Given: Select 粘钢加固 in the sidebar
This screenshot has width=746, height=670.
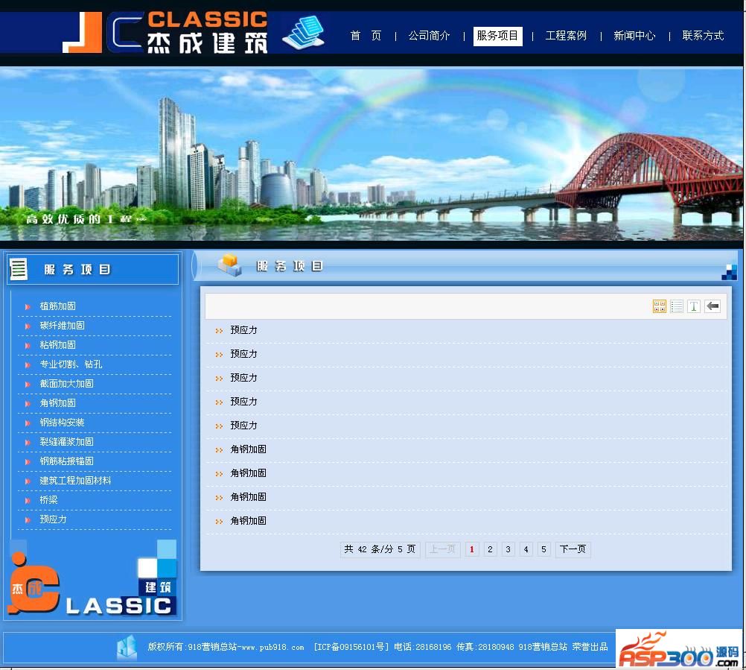Looking at the screenshot, I should click(x=57, y=345).
